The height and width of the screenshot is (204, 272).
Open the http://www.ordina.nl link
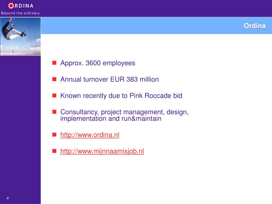(90, 135)
